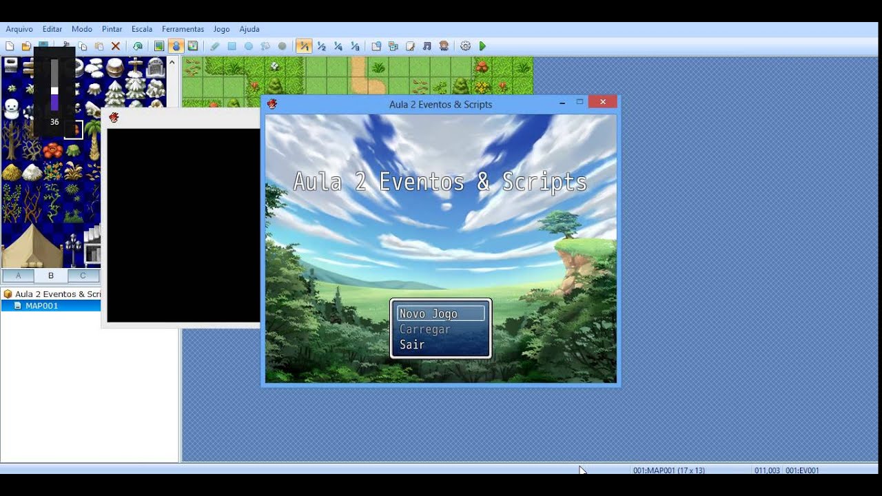Screen dimensions: 882x496
Task: Switch to Event editing mode icon
Action: [176, 46]
